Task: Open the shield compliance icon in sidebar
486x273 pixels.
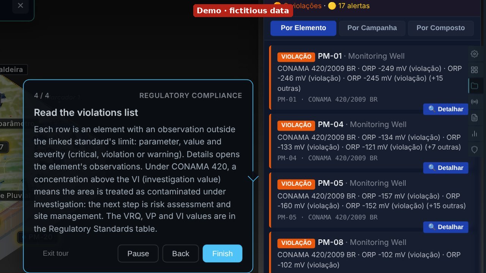Action: pos(474,149)
